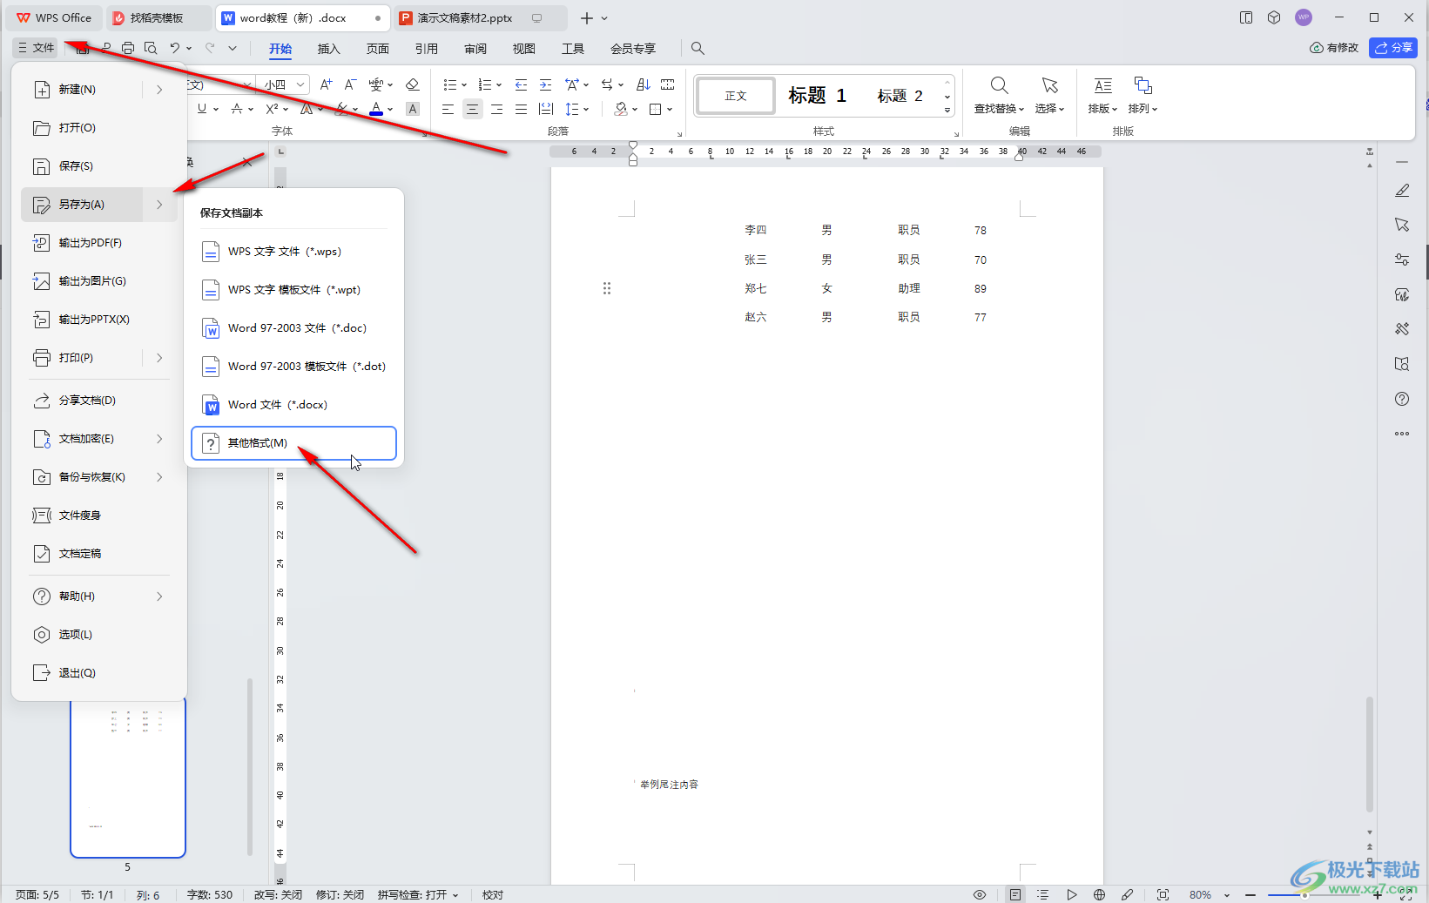Click the zoom out minus icon

point(1250,894)
